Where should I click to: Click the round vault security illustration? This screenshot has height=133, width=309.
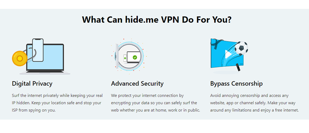tap(129, 56)
